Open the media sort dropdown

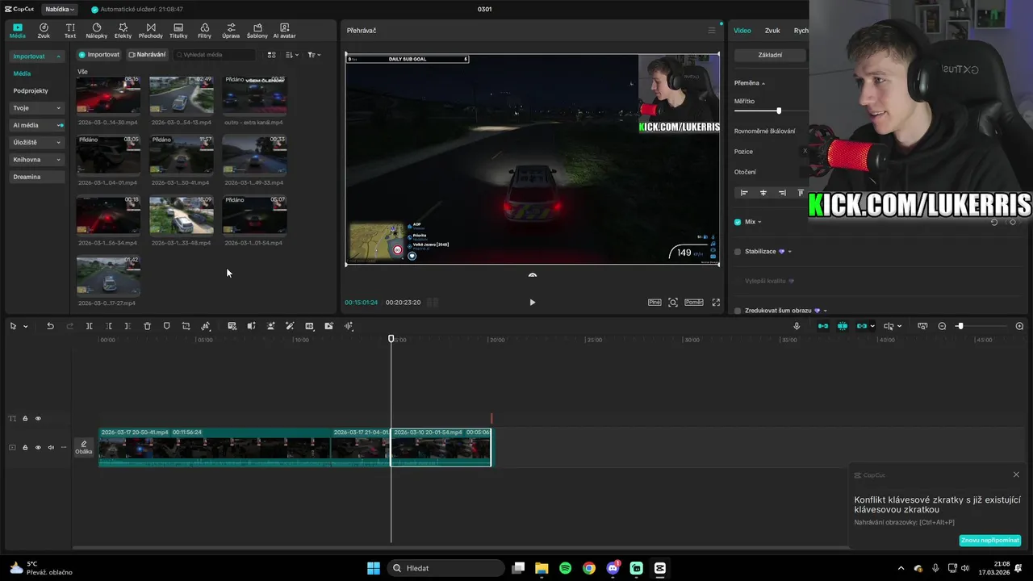point(292,55)
